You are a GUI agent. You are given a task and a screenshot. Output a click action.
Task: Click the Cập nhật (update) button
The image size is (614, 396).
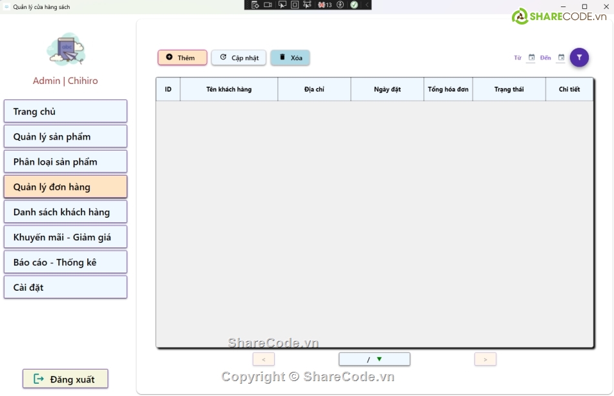238,57
